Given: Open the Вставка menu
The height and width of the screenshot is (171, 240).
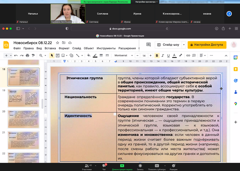Looking at the screenshot, I should click(x=50, y=48).
